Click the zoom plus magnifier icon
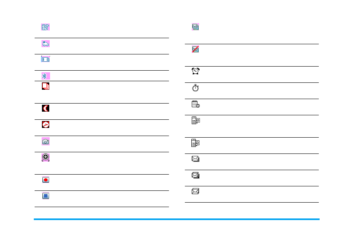This screenshot has height=242, width=342. (45, 158)
